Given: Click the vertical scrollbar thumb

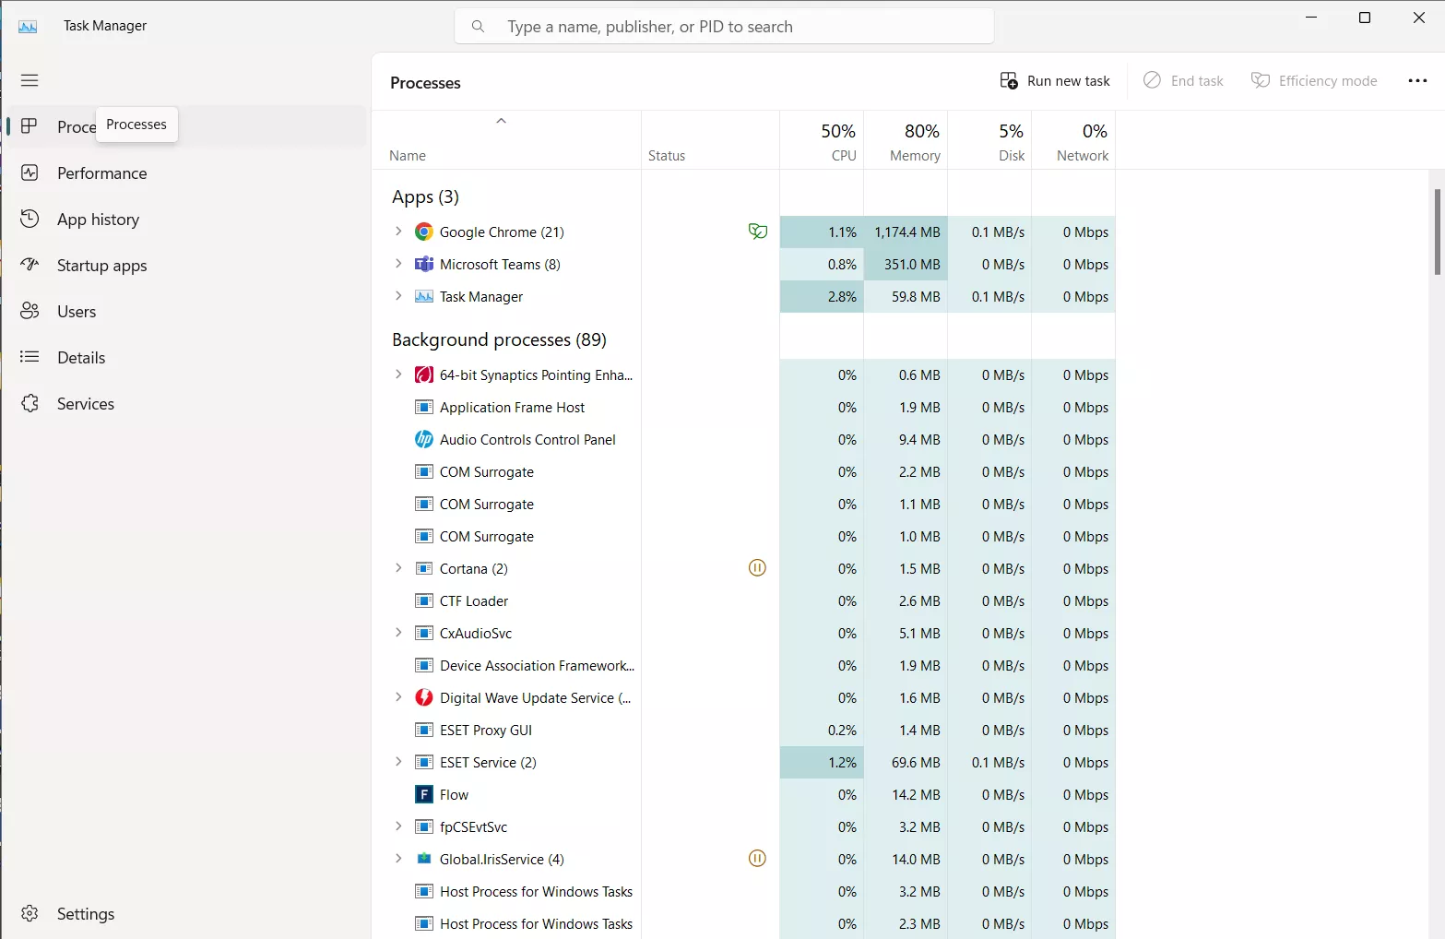Looking at the screenshot, I should [x=1437, y=232].
